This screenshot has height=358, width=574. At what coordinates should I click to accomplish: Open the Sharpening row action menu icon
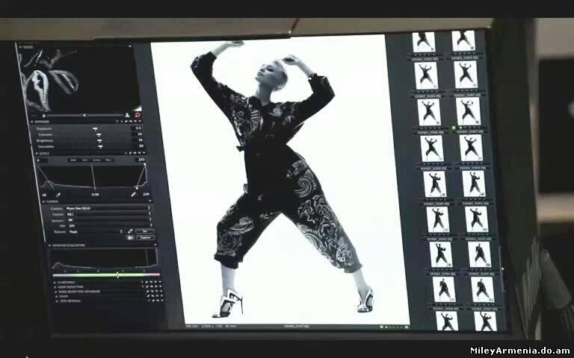coord(160,282)
